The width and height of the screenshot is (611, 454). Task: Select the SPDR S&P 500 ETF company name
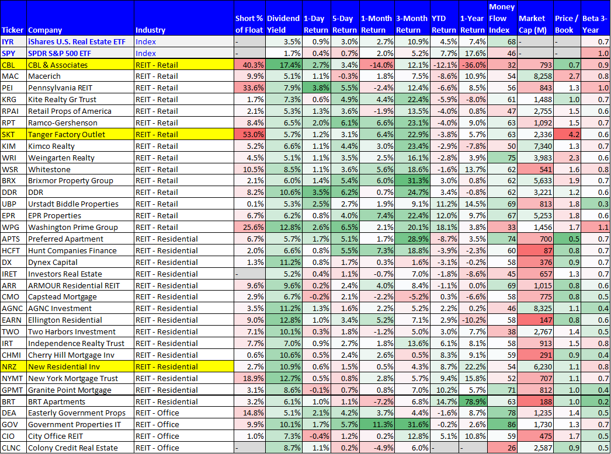coord(80,53)
